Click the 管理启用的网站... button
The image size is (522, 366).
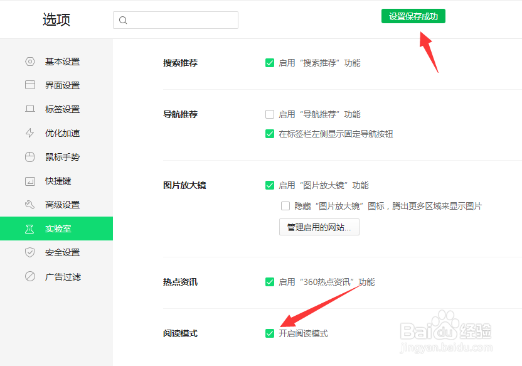(319, 227)
